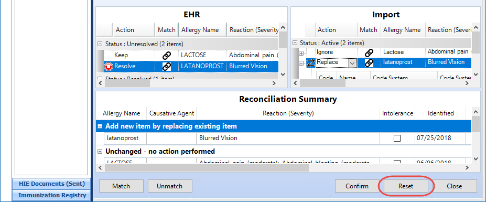
Task: Click the Reset button
Action: [406, 186]
